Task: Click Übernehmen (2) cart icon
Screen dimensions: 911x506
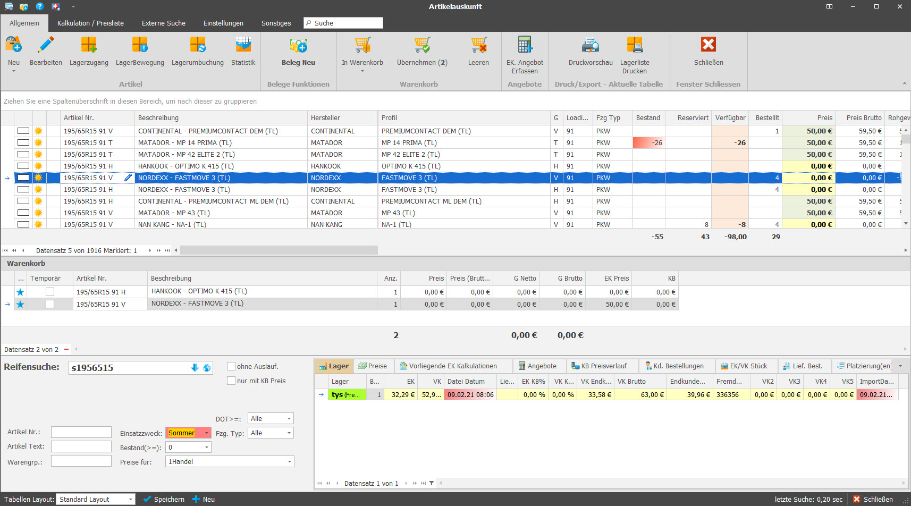Action: 422,45
